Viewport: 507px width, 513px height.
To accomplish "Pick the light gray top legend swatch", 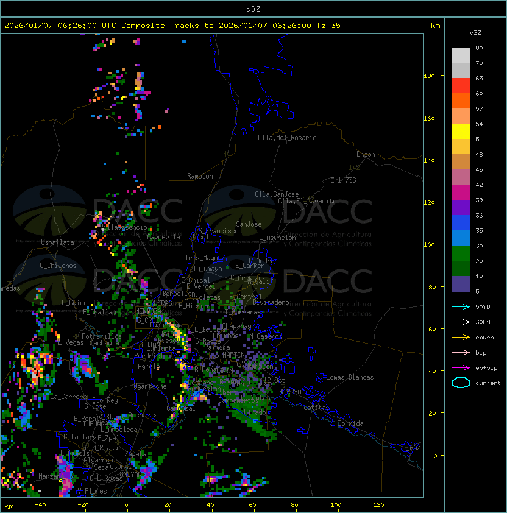I will [461, 55].
